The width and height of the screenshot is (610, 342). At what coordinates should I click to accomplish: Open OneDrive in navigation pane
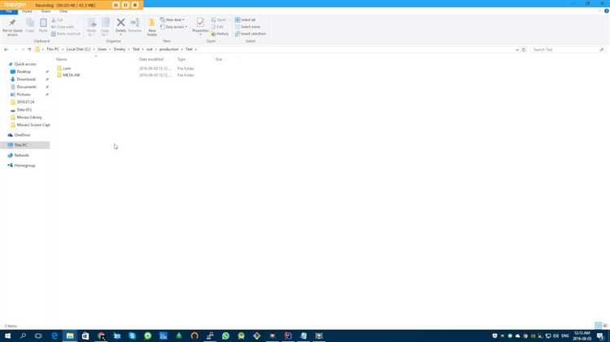coord(22,135)
